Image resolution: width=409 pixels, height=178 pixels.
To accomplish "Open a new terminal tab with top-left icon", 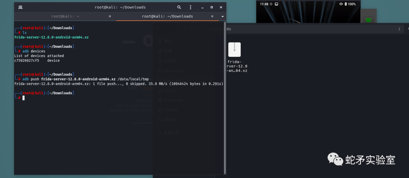I will tap(20, 7).
